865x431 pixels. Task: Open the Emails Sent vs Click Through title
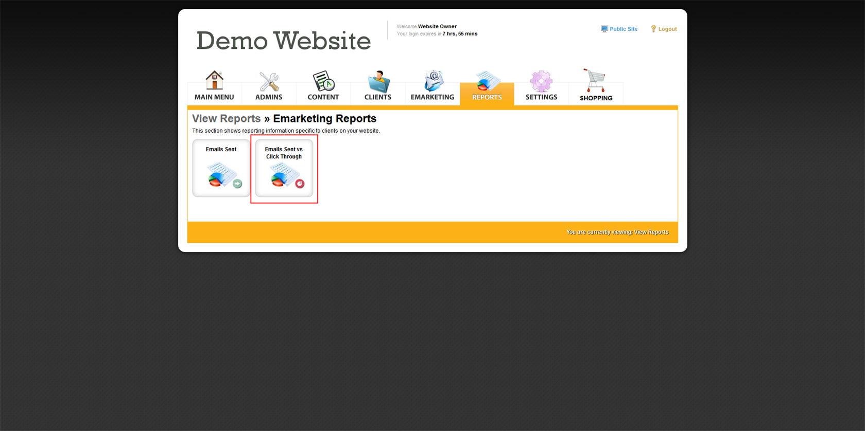coord(284,153)
